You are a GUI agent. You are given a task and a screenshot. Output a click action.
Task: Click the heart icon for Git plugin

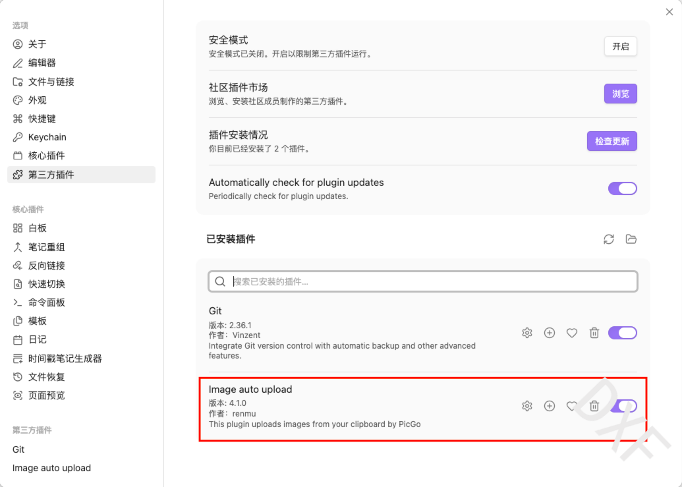(x=572, y=333)
